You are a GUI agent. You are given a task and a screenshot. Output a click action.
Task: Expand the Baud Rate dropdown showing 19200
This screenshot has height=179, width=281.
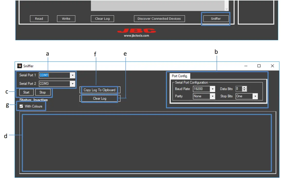coord(213,89)
